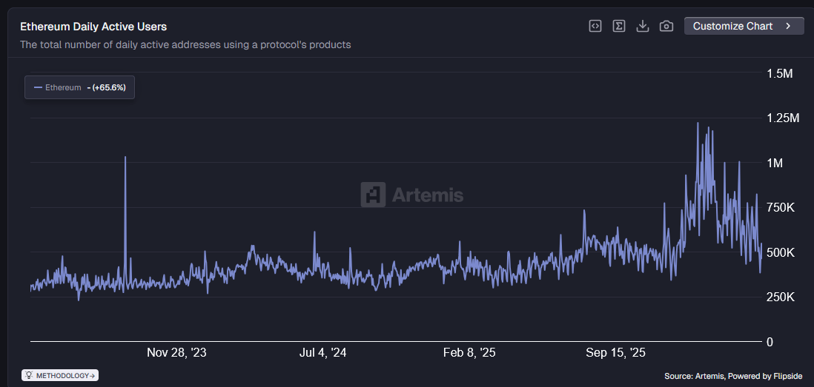Image resolution: width=814 pixels, height=387 pixels.
Task: Take a chart screenshot with camera icon
Action: (666, 27)
